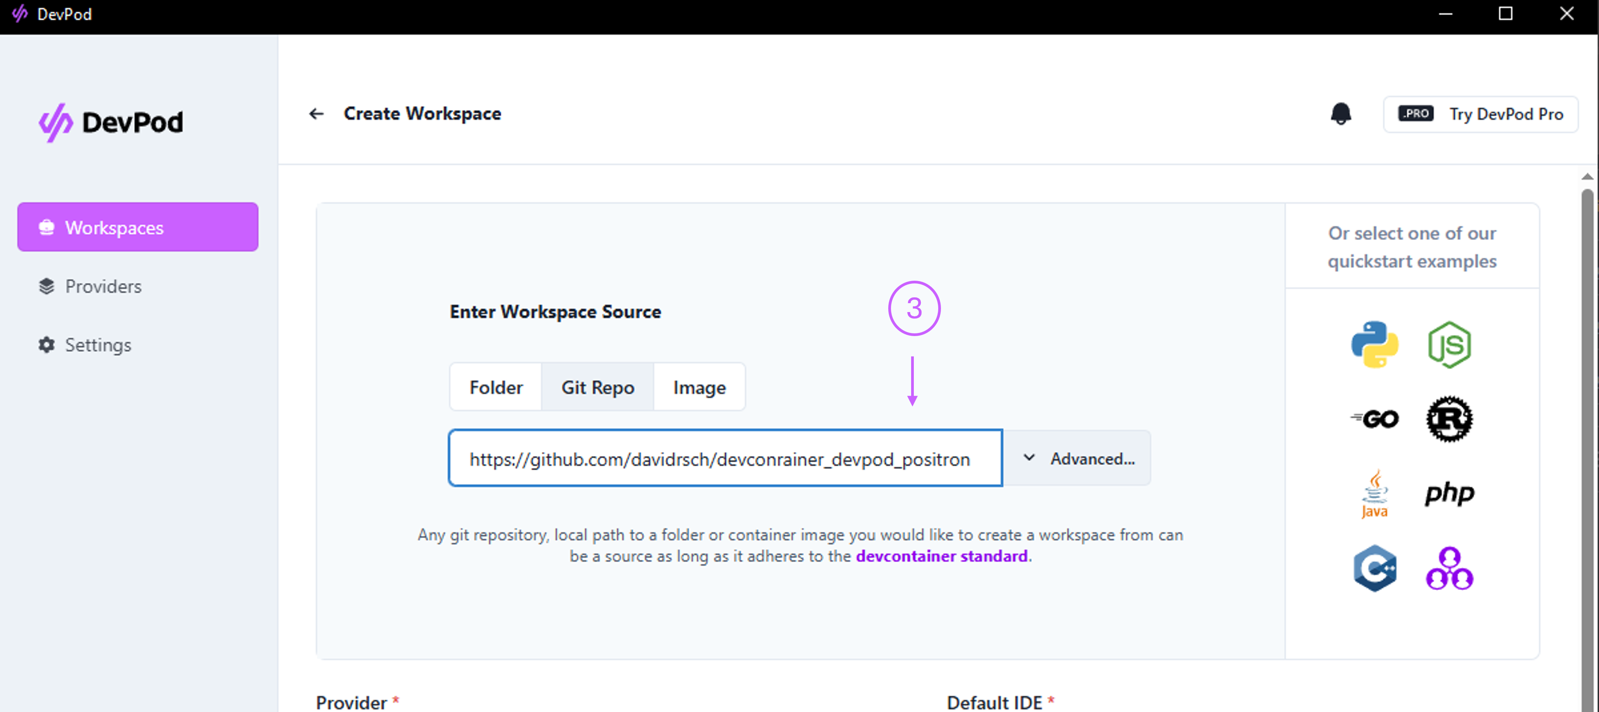Open the devcontainer standard link
The image size is (1599, 712).
coord(941,556)
